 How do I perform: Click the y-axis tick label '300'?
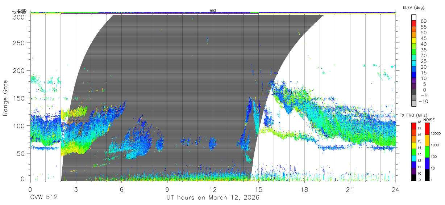(19, 17)
